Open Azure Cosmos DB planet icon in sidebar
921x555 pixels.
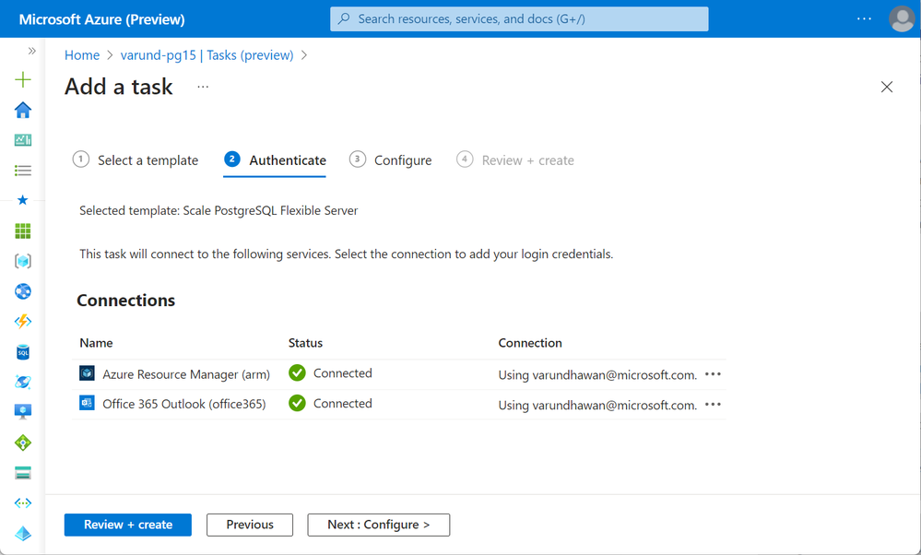[x=23, y=382]
